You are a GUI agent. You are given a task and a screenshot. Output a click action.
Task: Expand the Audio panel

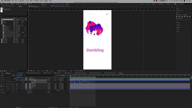point(177,8)
